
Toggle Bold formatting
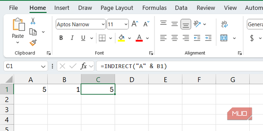(x=61, y=38)
